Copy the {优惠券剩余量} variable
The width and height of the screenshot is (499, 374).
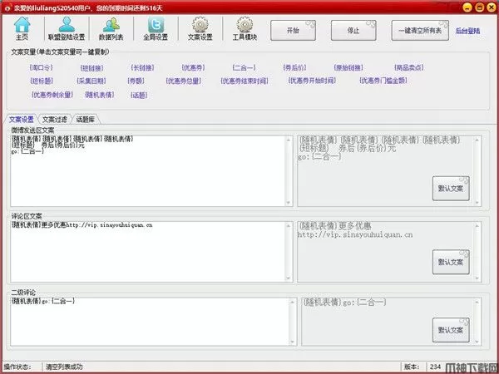pyautogui.click(x=52, y=95)
